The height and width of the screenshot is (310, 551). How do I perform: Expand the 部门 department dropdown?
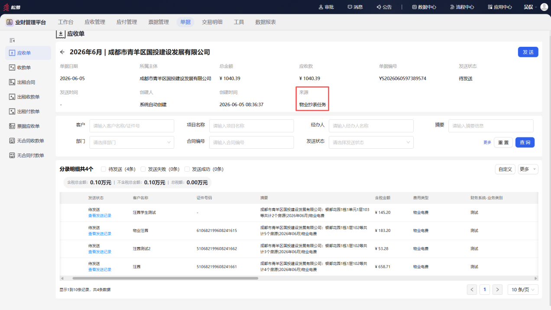(x=132, y=142)
